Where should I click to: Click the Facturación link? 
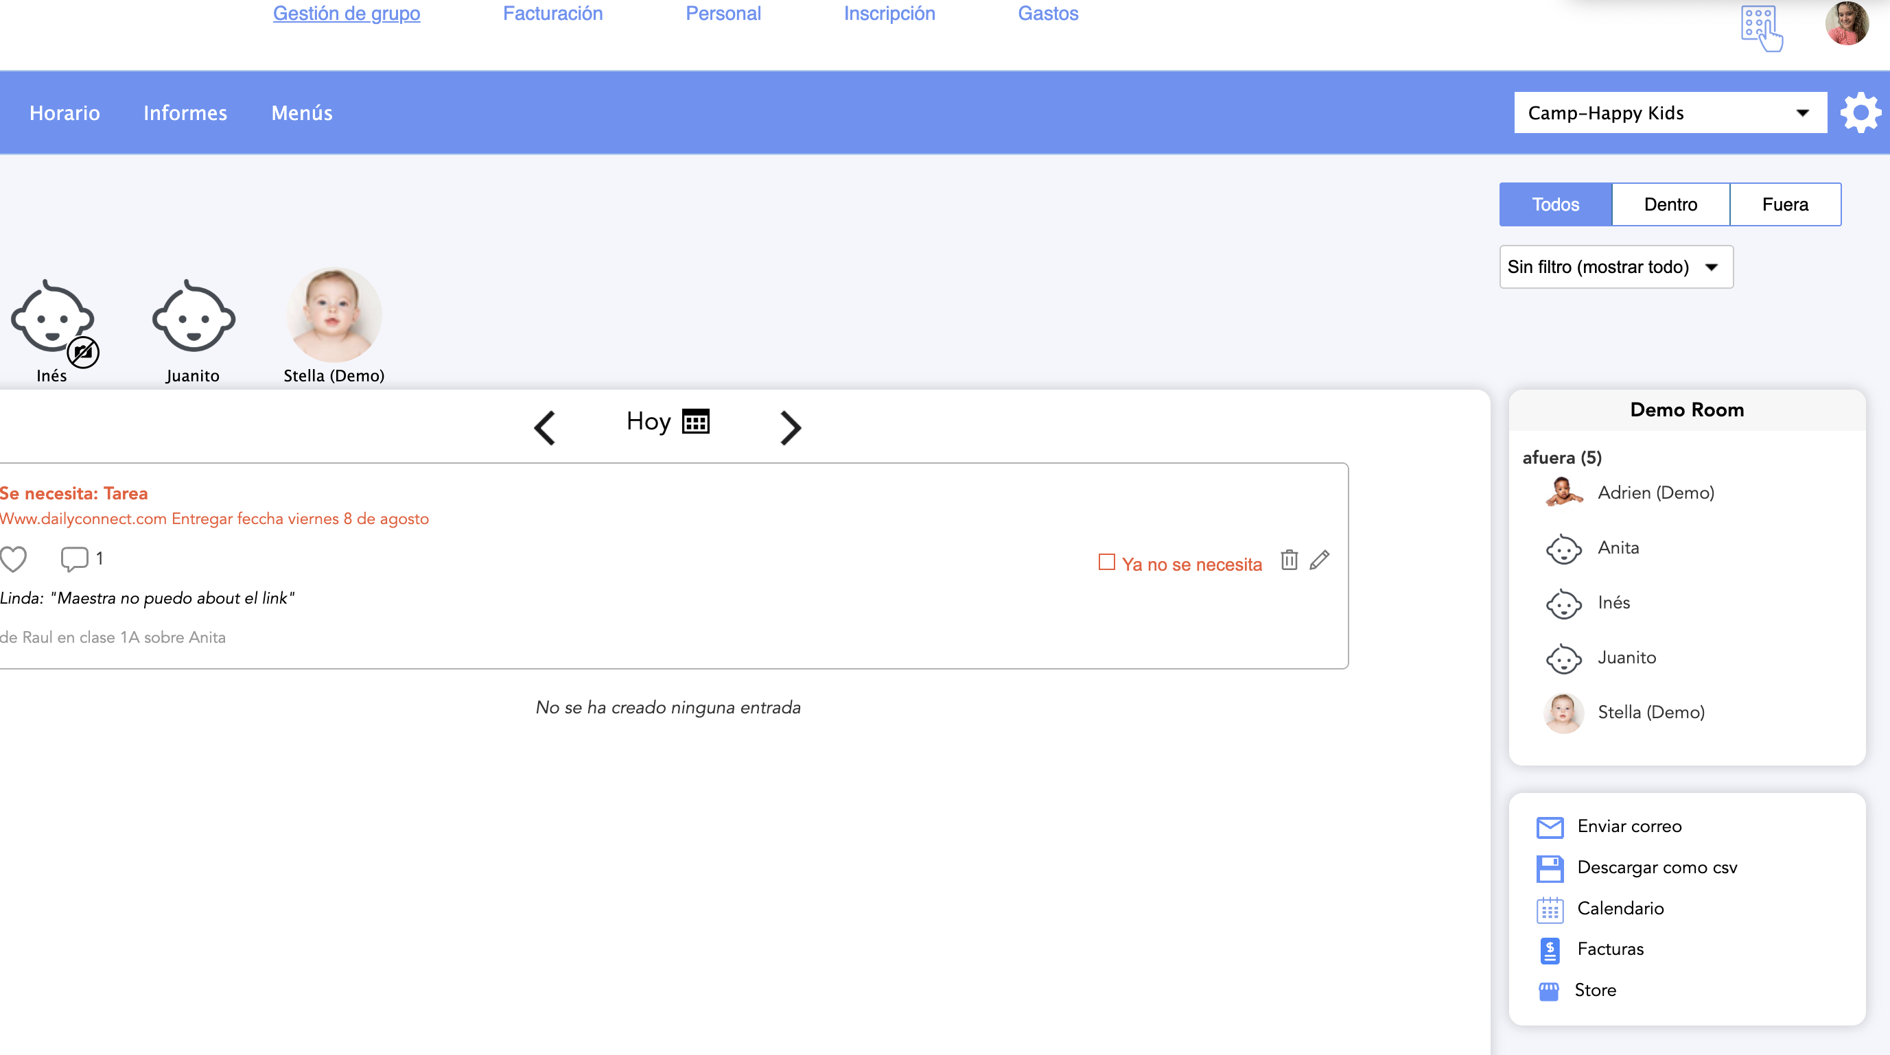[x=552, y=13]
